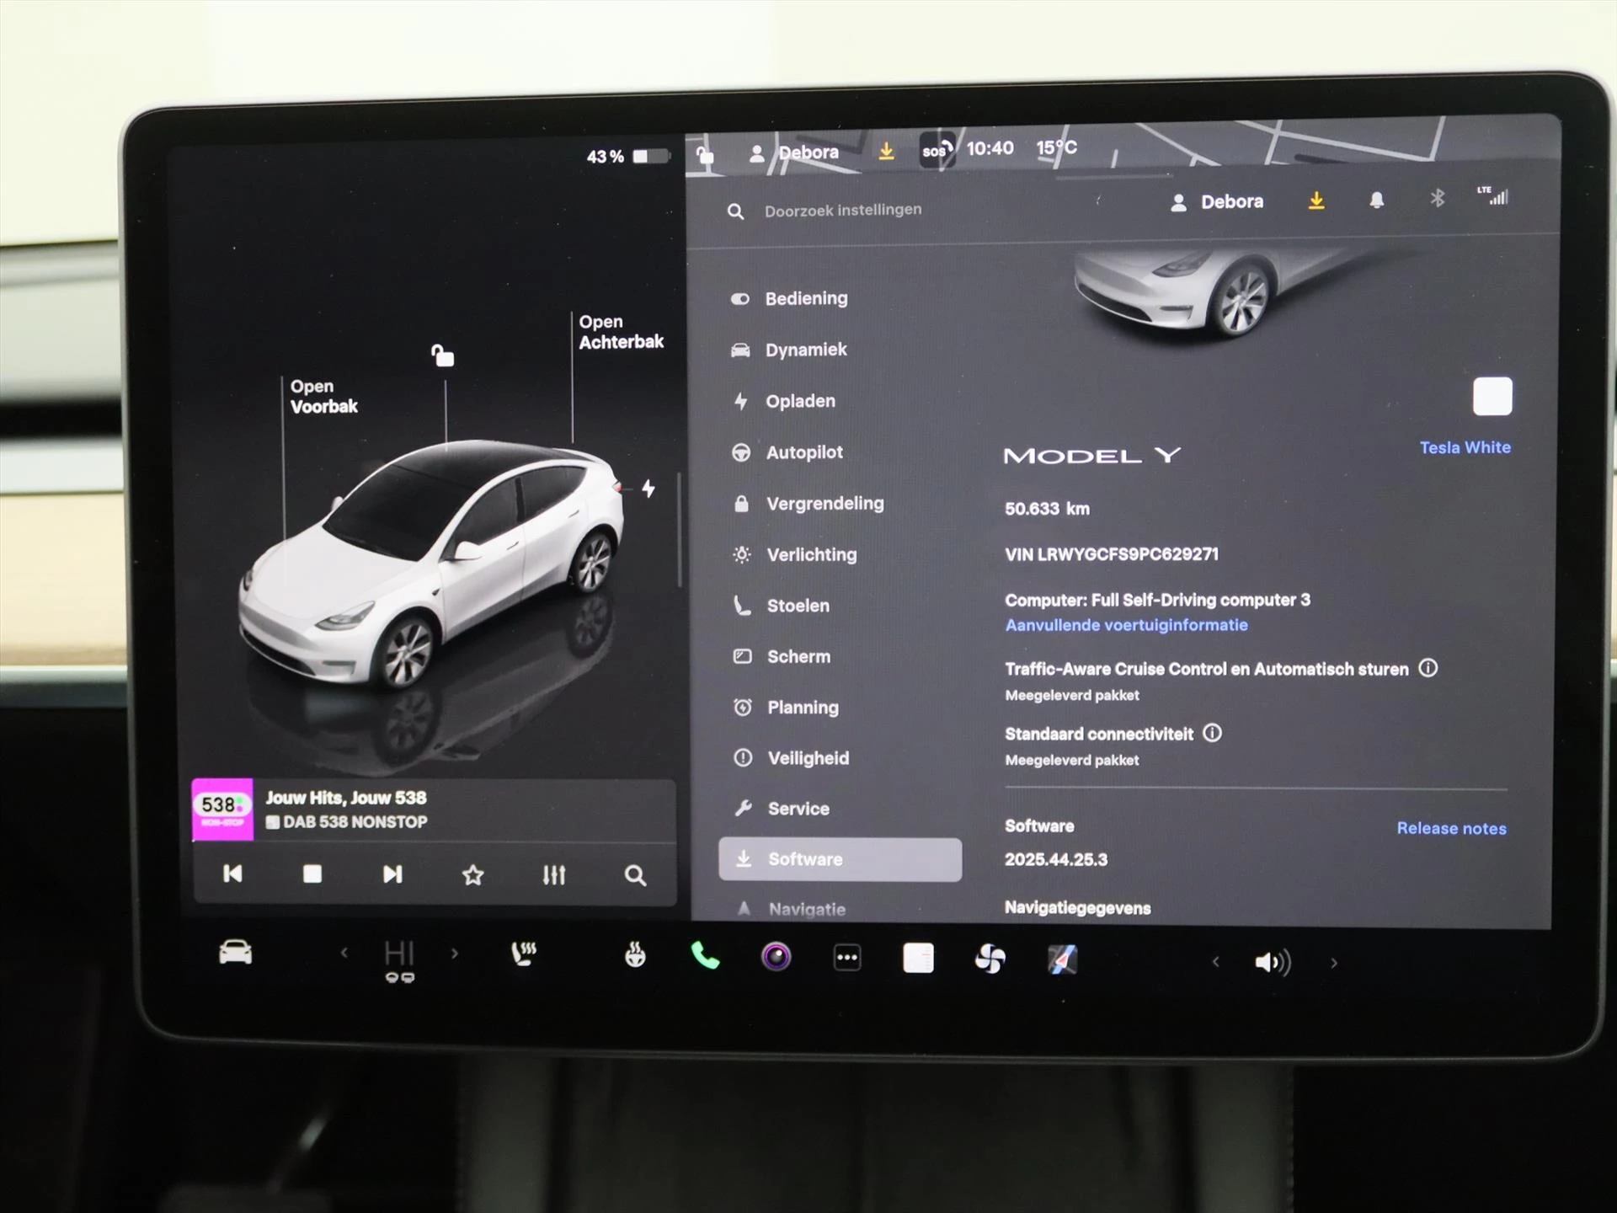Tap the yellow update icon in settings header

(1316, 200)
